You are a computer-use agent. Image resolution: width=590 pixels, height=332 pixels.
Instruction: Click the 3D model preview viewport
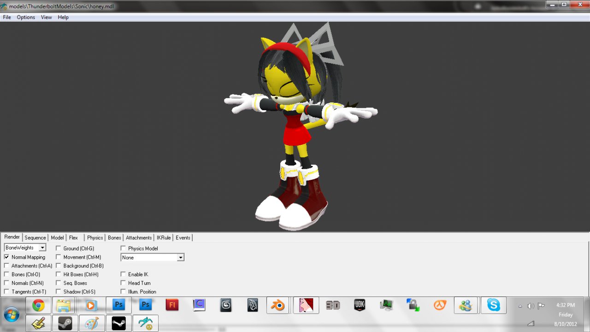[295, 126]
